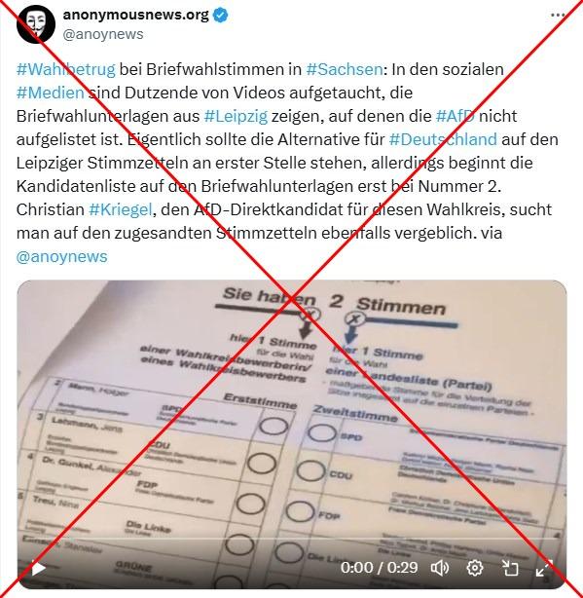
Task: Open the @anoynews mention at post end
Action: click(x=61, y=256)
